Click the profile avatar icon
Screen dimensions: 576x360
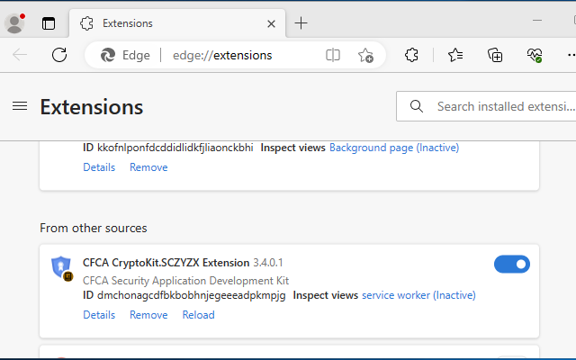14,23
